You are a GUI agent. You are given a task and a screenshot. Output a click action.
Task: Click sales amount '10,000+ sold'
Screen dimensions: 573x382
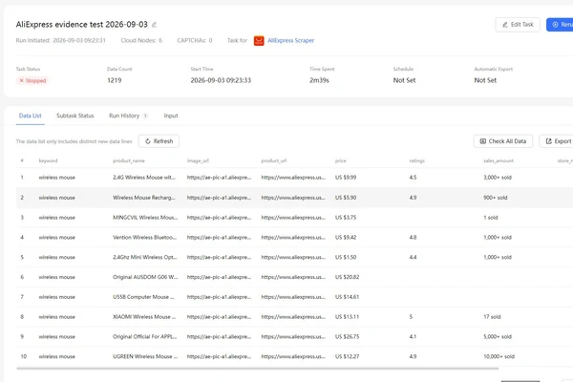(499, 356)
